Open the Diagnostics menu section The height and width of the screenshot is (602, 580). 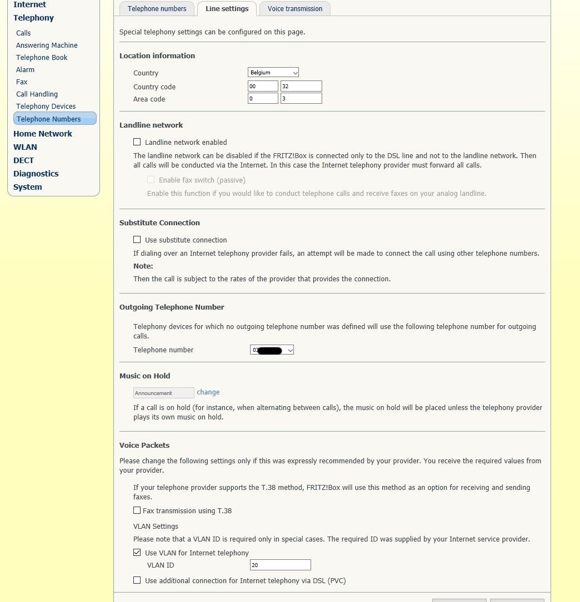coord(36,174)
